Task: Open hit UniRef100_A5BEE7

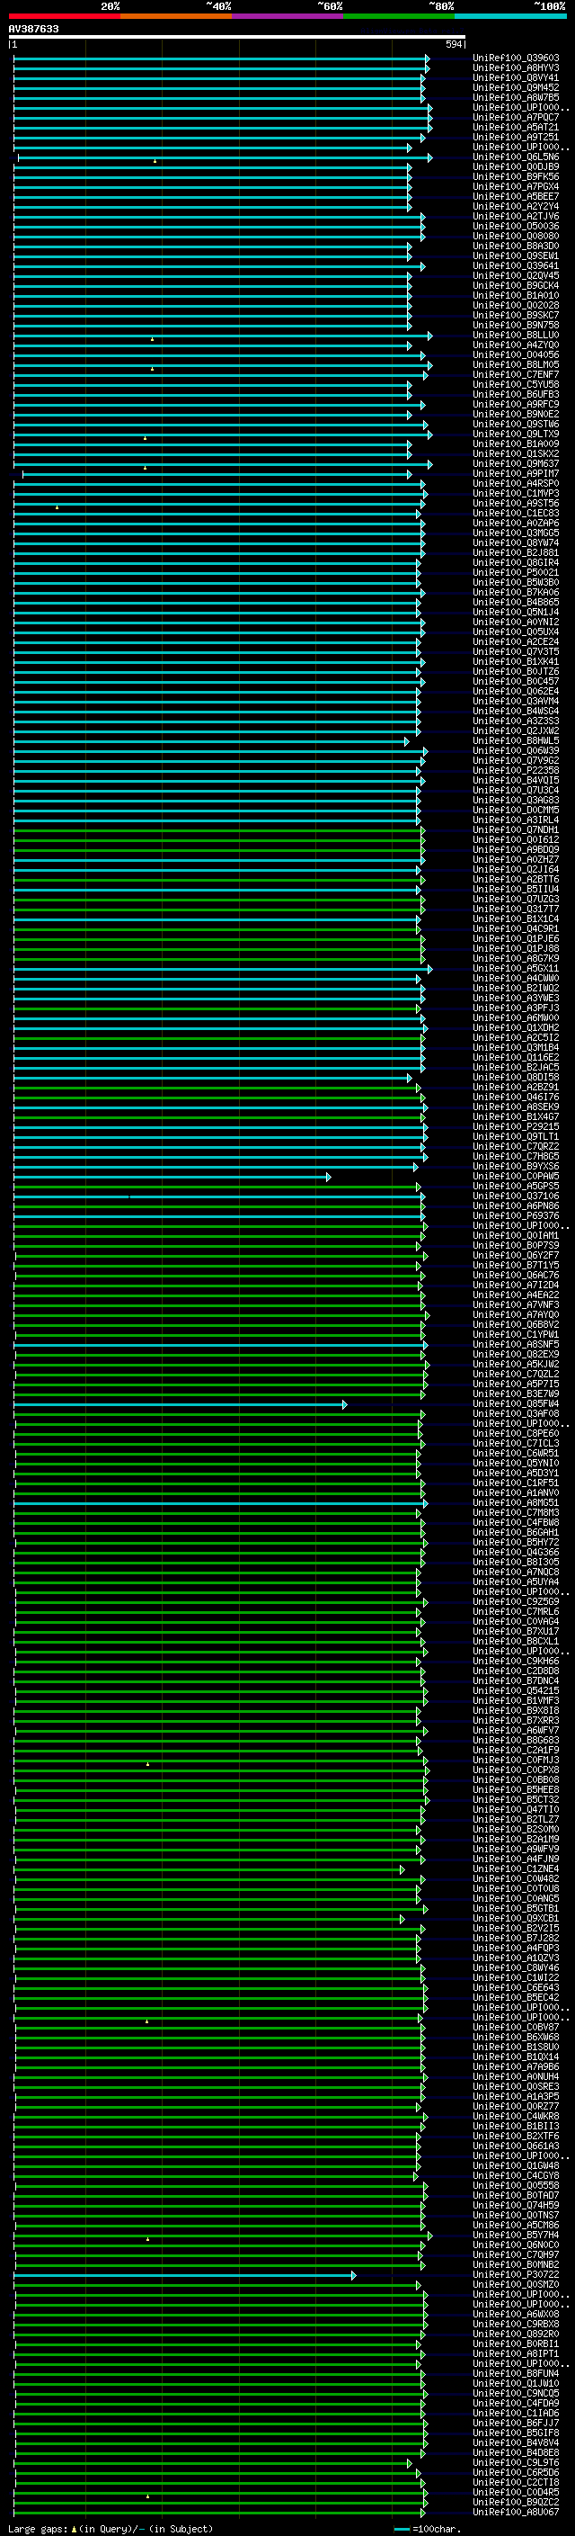Action: [x=516, y=197]
